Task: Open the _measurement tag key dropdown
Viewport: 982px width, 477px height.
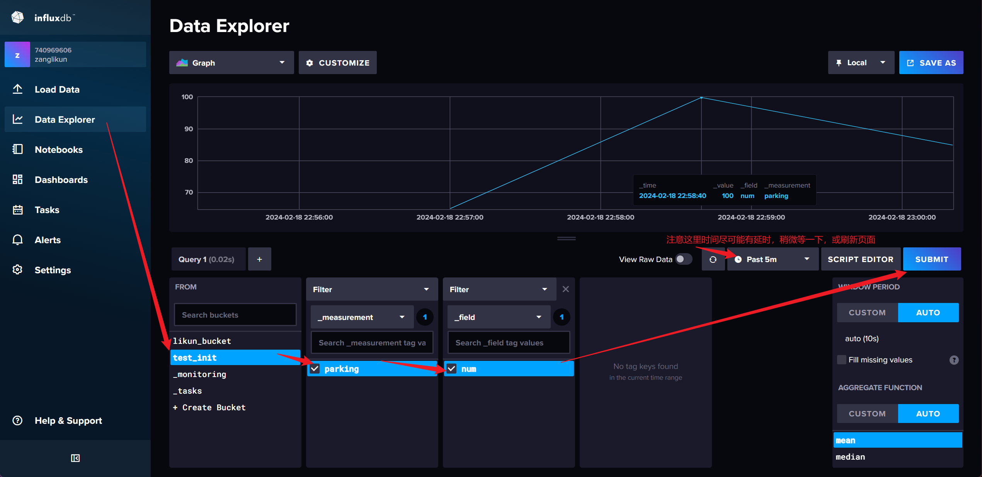Action: tap(362, 317)
